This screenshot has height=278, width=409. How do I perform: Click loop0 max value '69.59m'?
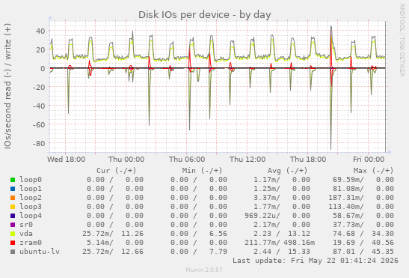[348, 180]
